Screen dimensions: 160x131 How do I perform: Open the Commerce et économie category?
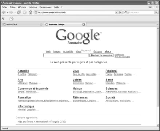click(x=33, y=88)
